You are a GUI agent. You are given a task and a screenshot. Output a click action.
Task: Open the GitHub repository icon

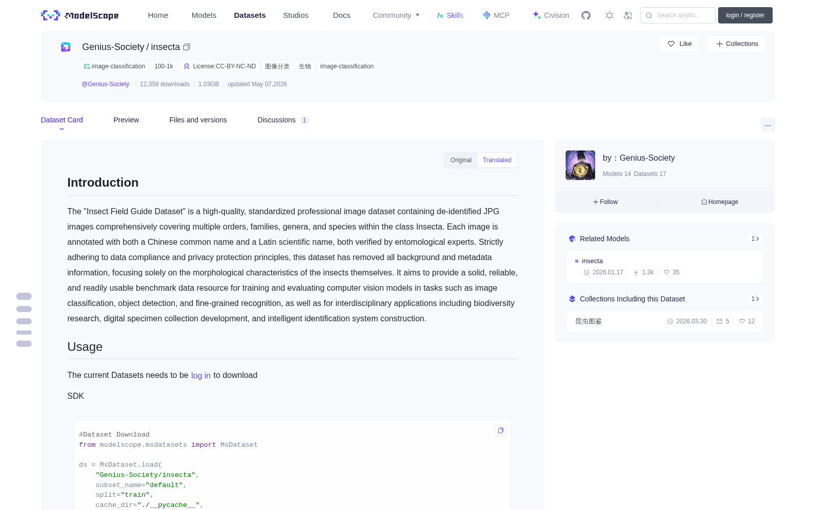586,15
